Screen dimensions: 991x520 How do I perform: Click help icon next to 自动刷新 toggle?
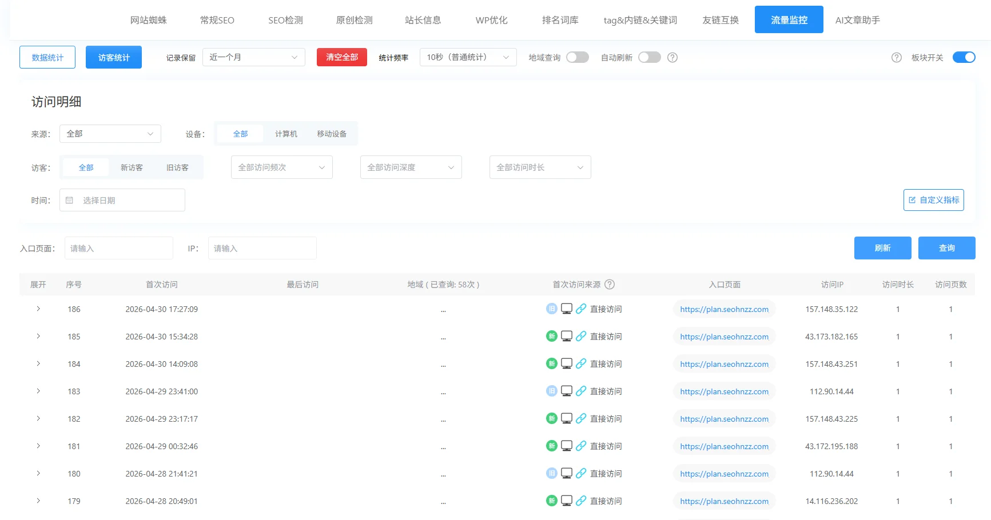click(672, 57)
